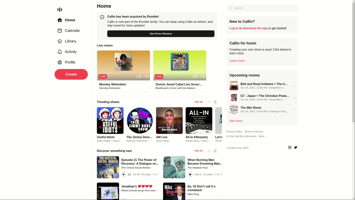The image size is (355, 200).
Task: Click the red Create button
Action: pyautogui.click(x=71, y=74)
